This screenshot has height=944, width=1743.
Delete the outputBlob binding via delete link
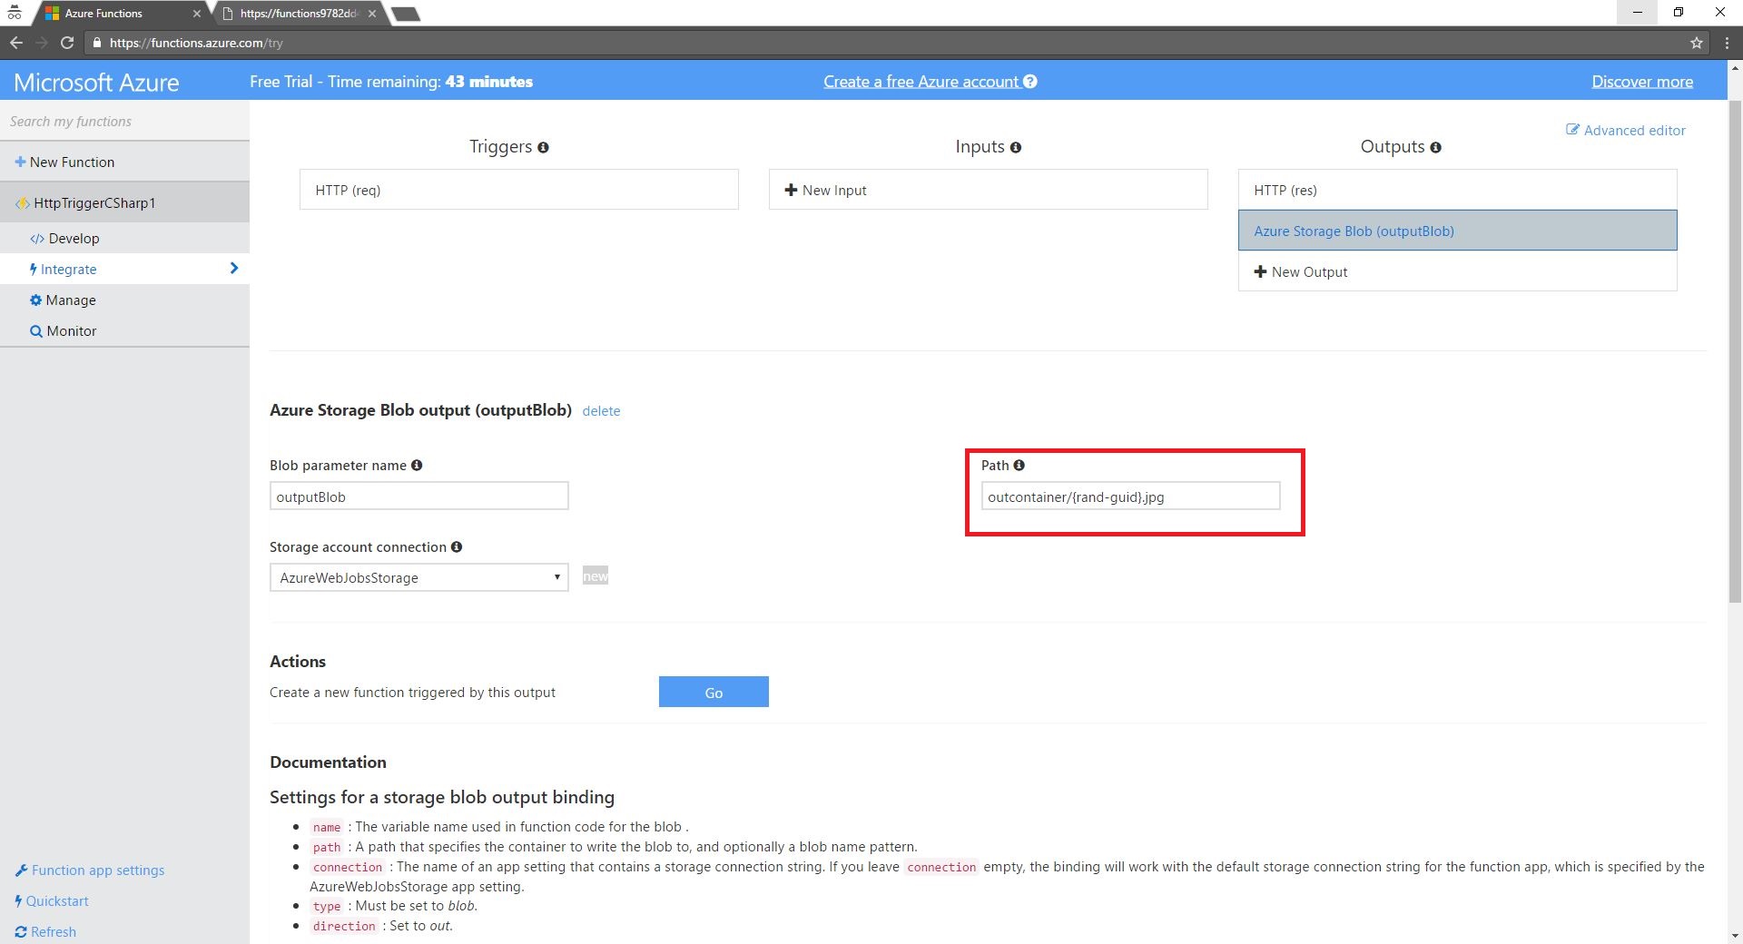click(x=601, y=411)
